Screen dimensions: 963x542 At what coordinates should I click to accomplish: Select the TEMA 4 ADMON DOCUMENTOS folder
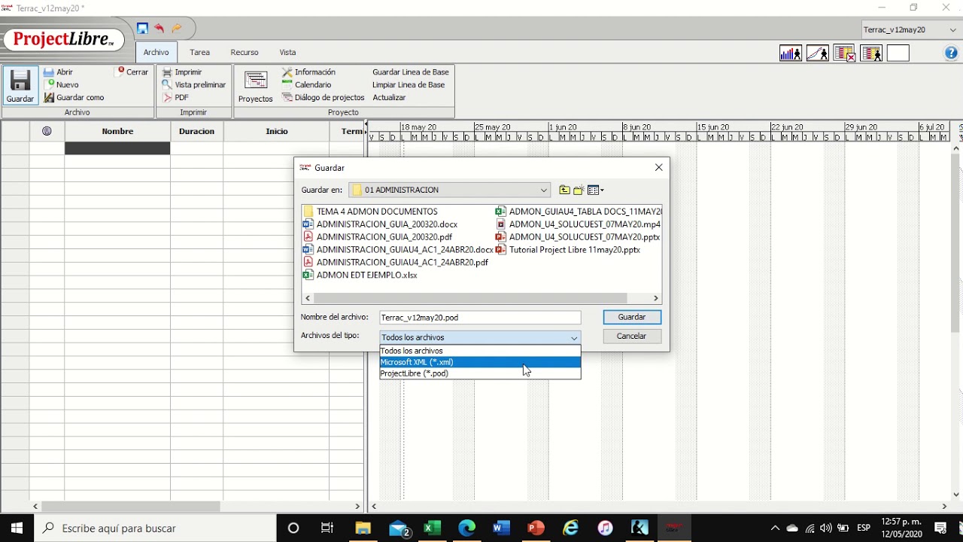370,212
